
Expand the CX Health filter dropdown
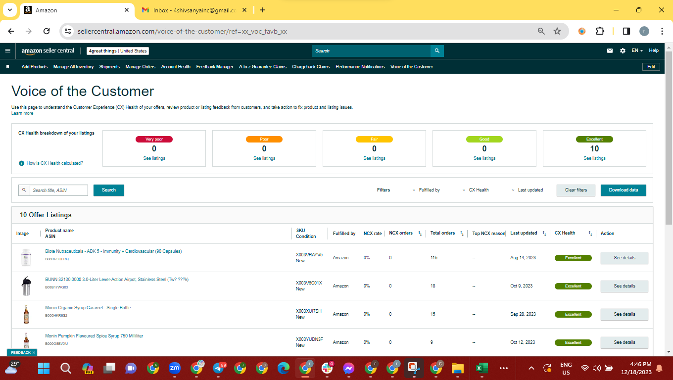point(476,190)
